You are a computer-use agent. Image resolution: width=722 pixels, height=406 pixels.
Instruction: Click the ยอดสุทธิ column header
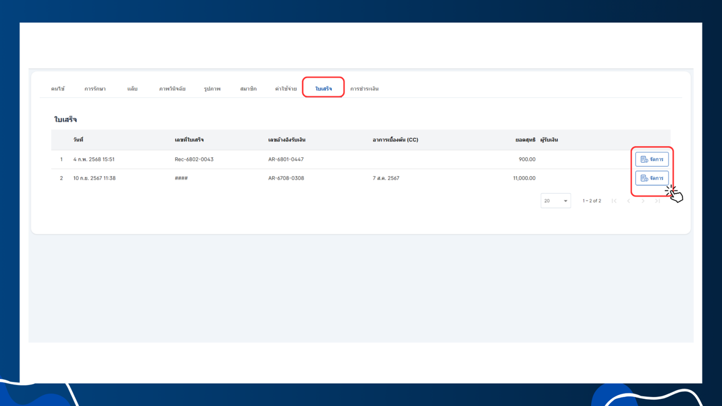(526, 140)
